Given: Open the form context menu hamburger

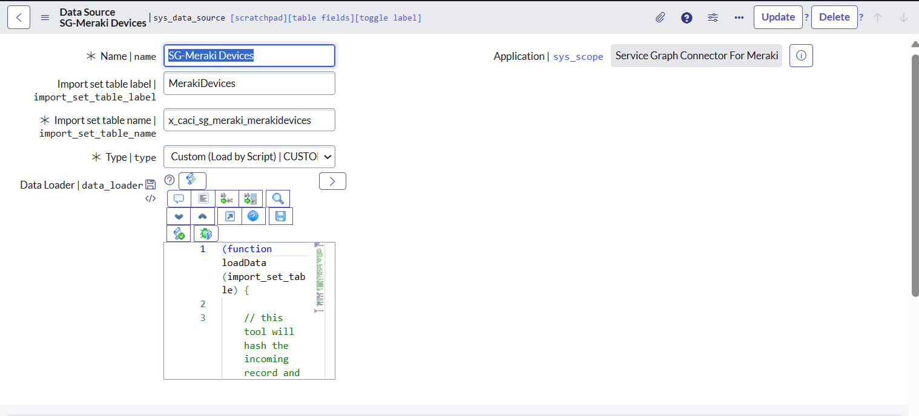Looking at the screenshot, I should click(x=45, y=18).
